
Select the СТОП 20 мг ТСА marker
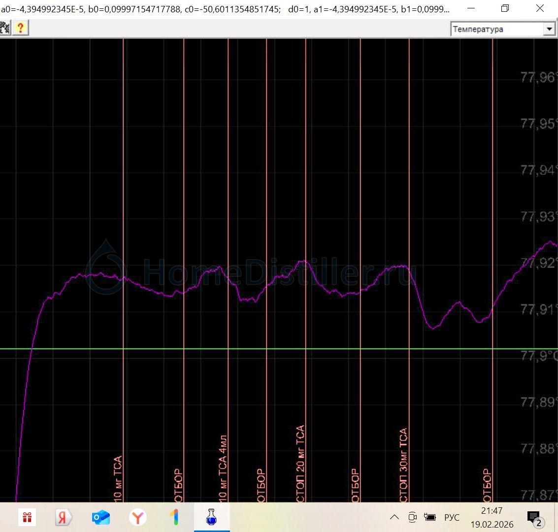click(300, 463)
